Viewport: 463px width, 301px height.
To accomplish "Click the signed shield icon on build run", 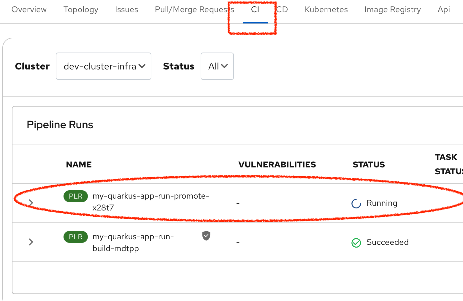I will pyautogui.click(x=206, y=236).
